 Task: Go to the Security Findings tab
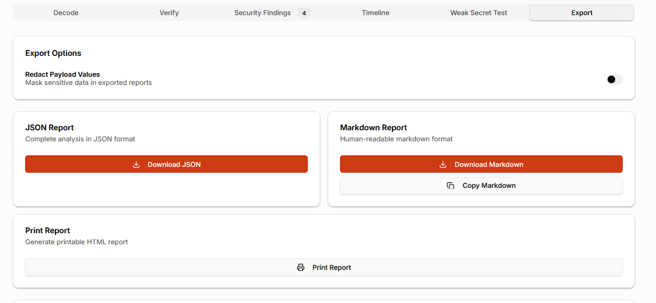pos(262,13)
